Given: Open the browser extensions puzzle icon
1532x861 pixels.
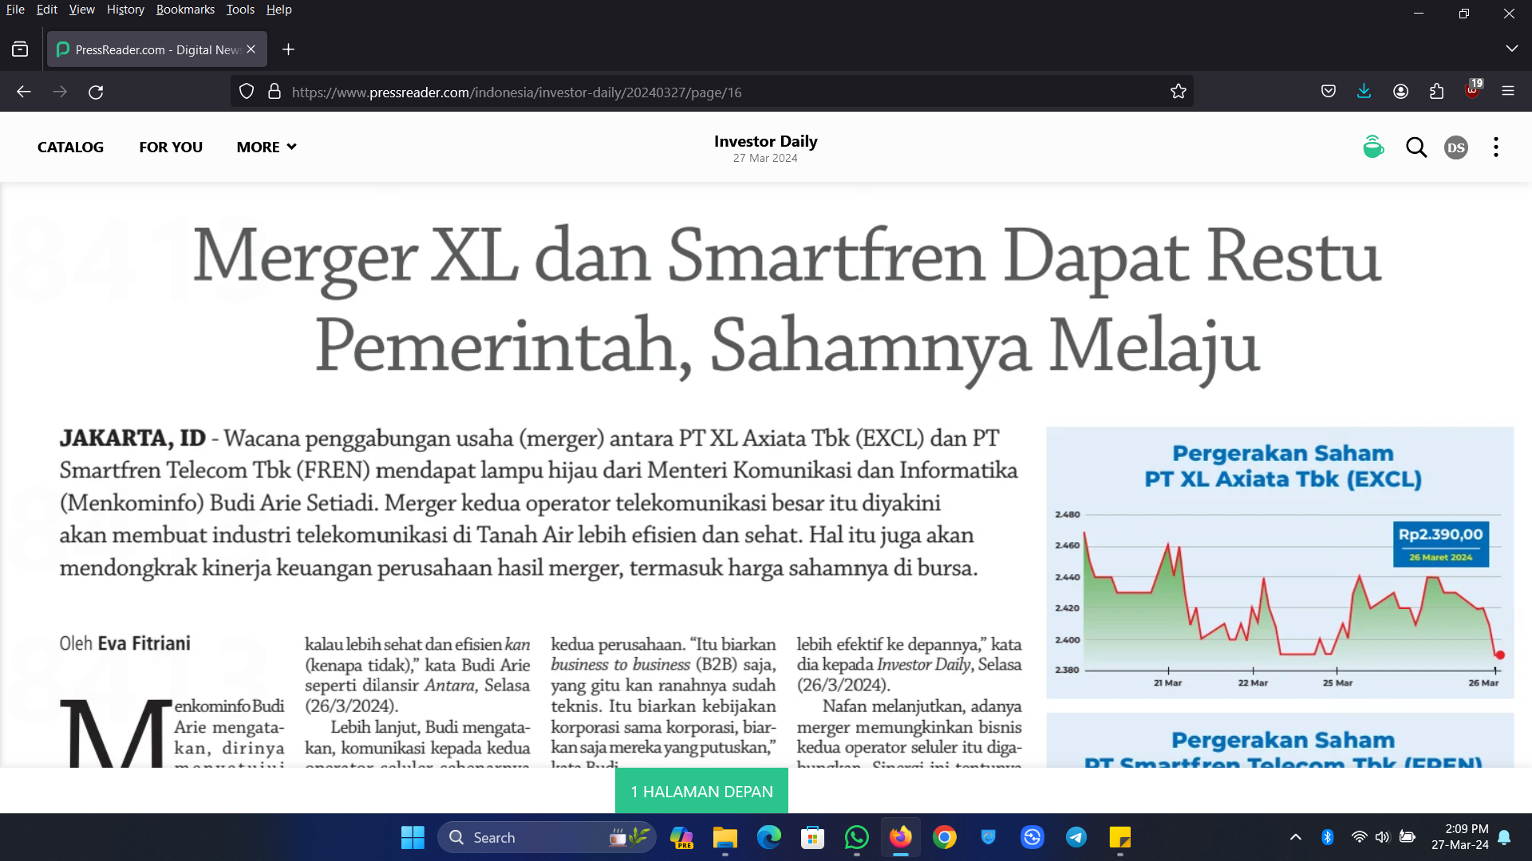Looking at the screenshot, I should pyautogui.click(x=1436, y=92).
